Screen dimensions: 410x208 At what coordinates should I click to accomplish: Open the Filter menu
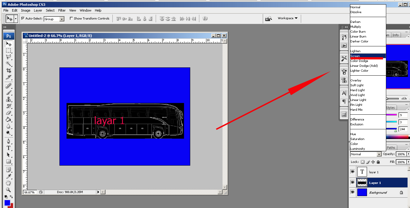(x=62, y=10)
